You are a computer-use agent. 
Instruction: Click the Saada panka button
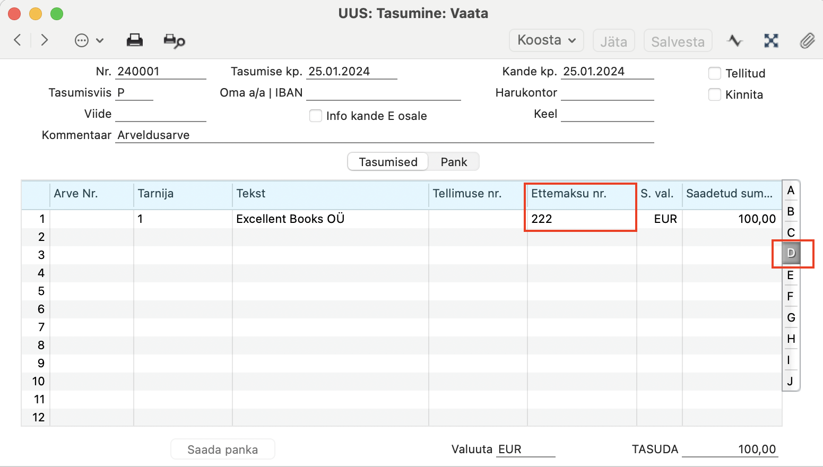click(223, 449)
